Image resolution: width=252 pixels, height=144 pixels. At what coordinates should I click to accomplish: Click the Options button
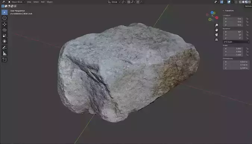248,6
